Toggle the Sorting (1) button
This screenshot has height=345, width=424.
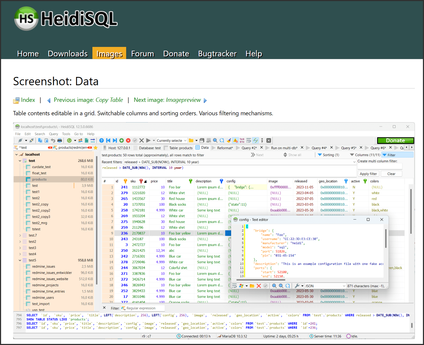[x=328, y=155]
